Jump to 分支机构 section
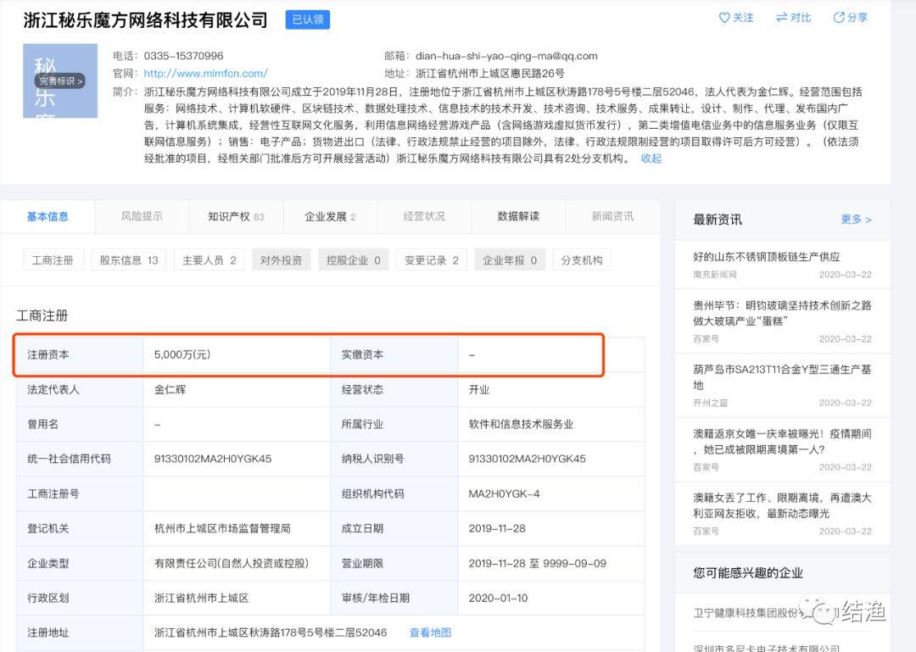This screenshot has width=916, height=652. (x=581, y=260)
